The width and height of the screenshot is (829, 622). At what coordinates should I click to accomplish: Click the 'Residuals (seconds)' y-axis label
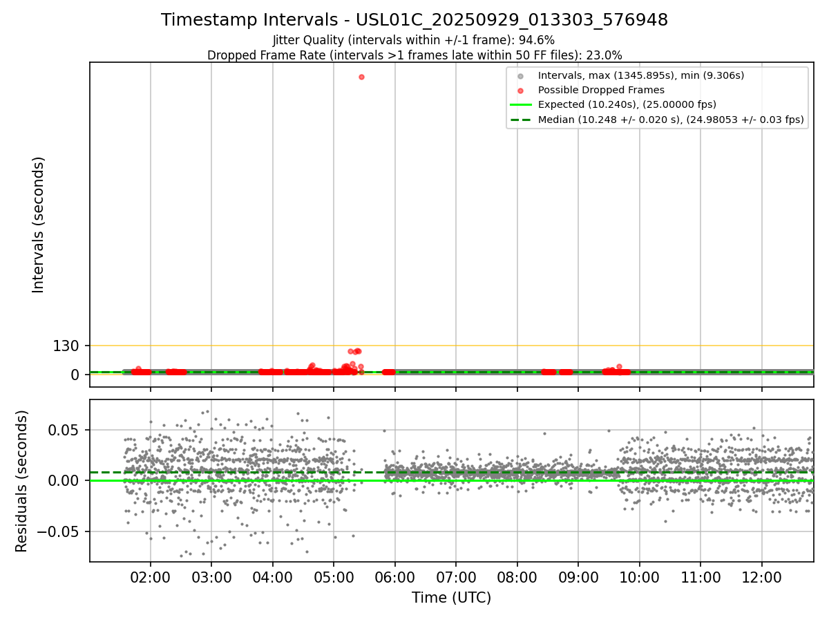tap(22, 481)
